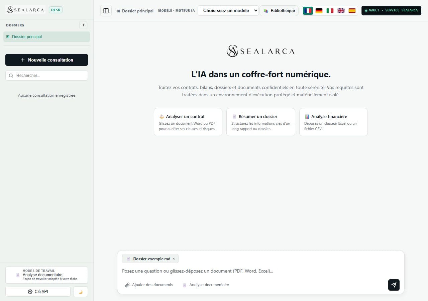
Task: Click the DOSSIERS section heading
Action: 15,25
